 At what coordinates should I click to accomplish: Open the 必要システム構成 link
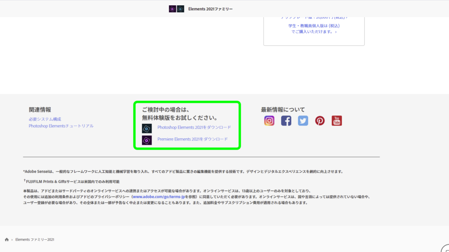click(45, 119)
